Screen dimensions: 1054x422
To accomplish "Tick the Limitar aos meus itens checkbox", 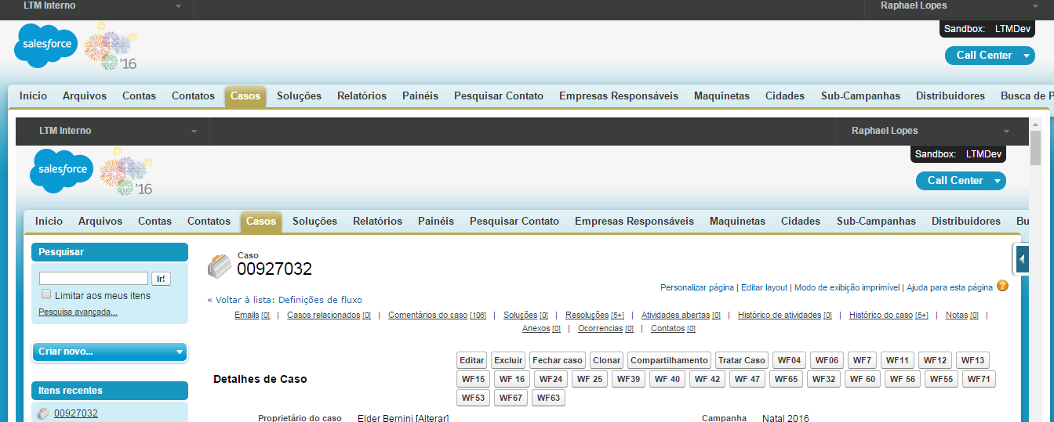I will click(46, 294).
